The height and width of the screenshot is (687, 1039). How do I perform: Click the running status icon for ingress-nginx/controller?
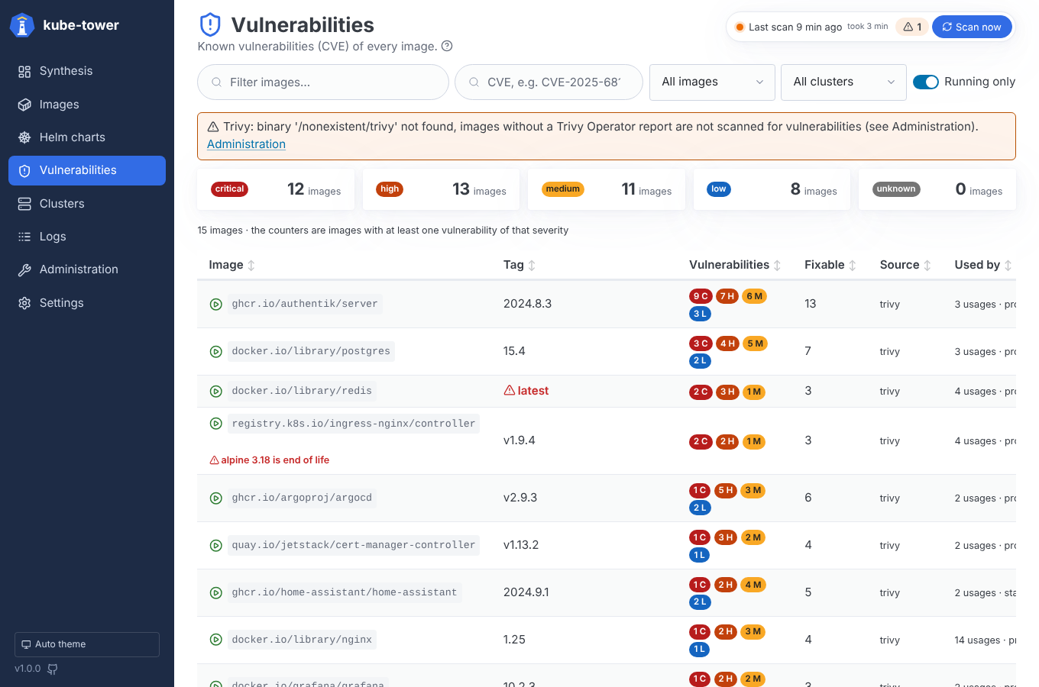216,424
